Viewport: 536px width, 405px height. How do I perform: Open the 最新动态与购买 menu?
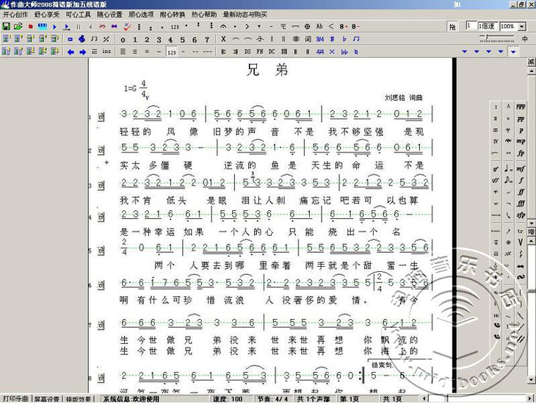click(245, 15)
